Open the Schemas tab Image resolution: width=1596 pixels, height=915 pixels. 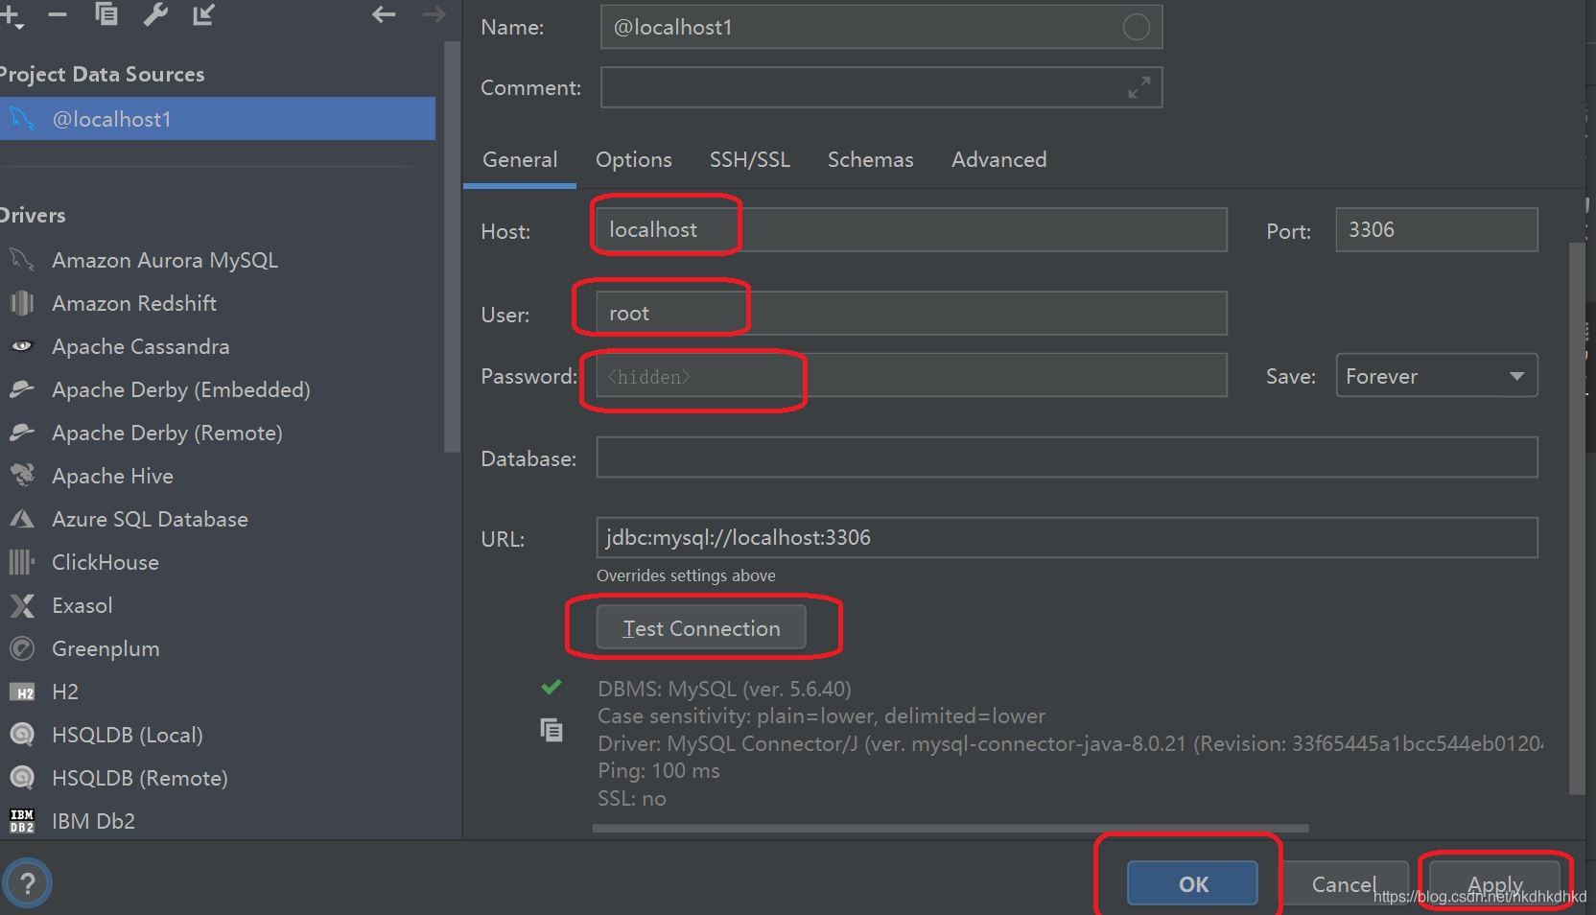869,159
